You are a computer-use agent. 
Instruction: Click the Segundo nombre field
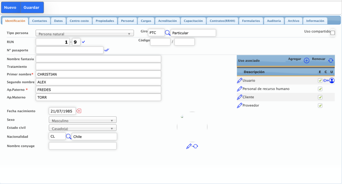click(x=99, y=82)
